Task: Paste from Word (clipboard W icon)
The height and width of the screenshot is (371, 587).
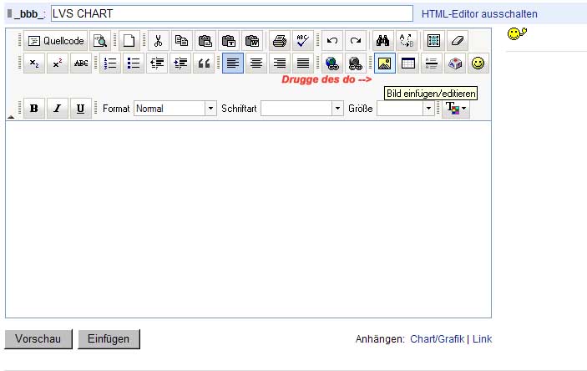Action: coord(252,40)
